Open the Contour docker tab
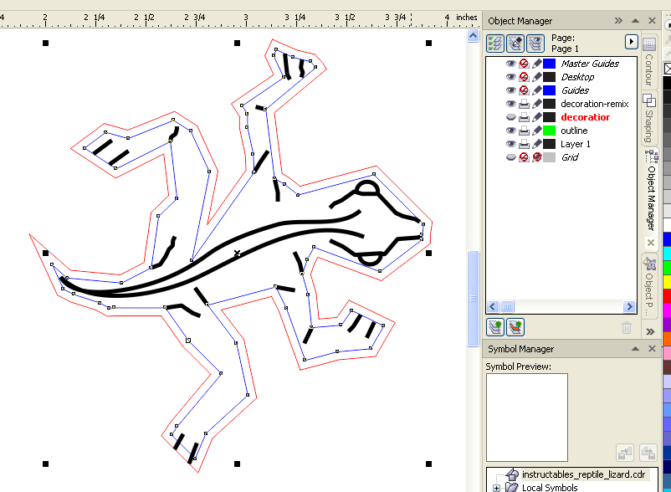The width and height of the screenshot is (671, 492). (649, 61)
